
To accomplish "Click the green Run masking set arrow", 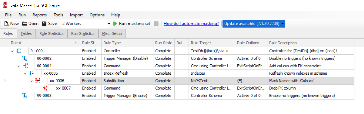I will tap(115, 24).
